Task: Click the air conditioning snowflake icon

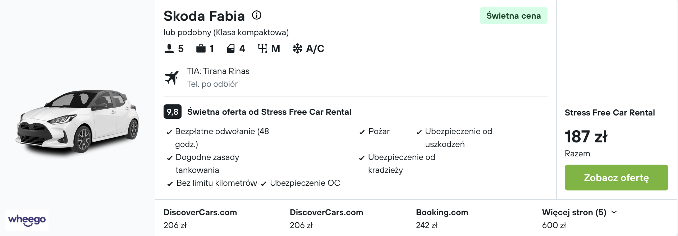Action: [298, 48]
